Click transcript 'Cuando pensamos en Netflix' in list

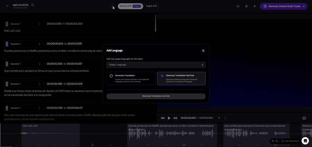[53, 51]
